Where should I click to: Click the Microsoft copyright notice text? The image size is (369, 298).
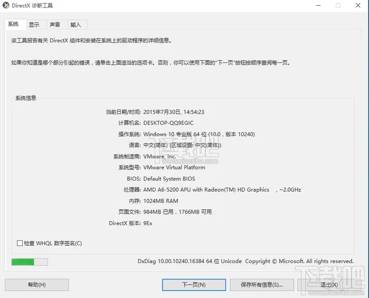point(299,261)
